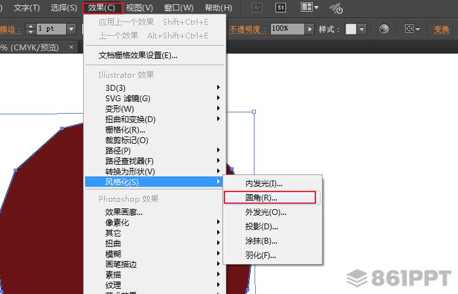This screenshot has width=458, height=294.
Task: Click the recolor artwork wheel icon
Action: 384,29
